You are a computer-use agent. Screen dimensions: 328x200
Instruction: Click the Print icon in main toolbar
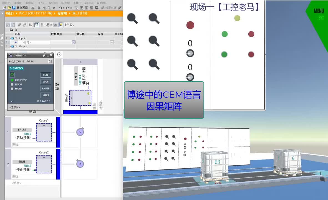(33, 8)
